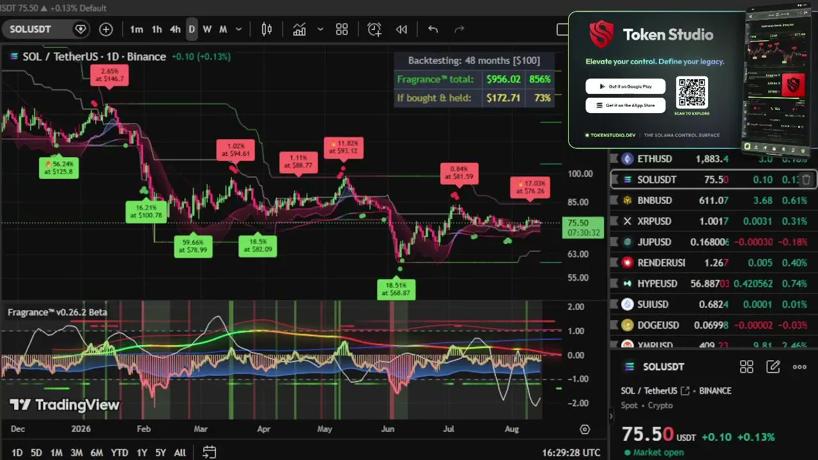Image resolution: width=818 pixels, height=460 pixels.
Task: Click the SOL / TetherUS chart title
Action: pos(94,56)
